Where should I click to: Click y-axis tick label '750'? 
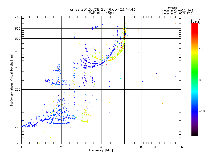18,17
